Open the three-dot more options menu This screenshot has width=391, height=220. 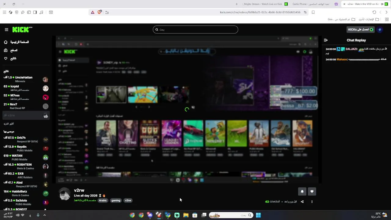(312, 202)
